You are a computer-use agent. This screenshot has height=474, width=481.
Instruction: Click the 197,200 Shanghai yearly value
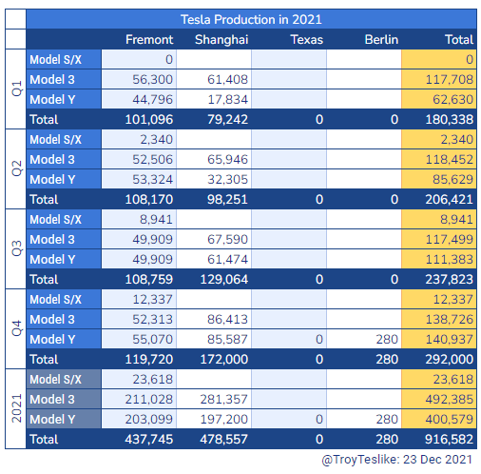click(214, 419)
